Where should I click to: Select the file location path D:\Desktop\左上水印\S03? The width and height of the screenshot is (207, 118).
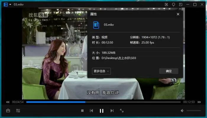(x=119, y=58)
